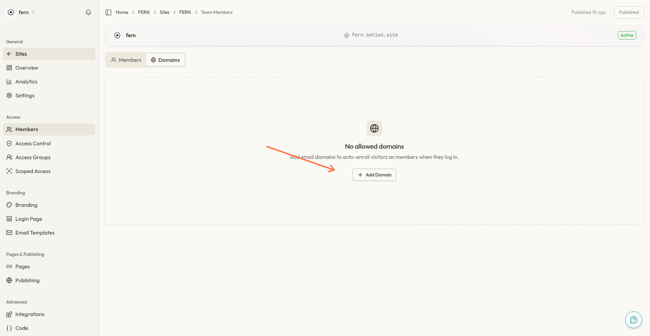Open the notifications bell
Image resolution: width=650 pixels, height=336 pixels.
(88, 12)
